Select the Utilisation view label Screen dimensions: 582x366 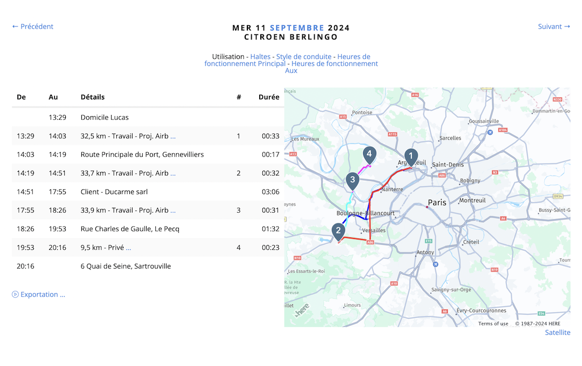pyautogui.click(x=228, y=57)
